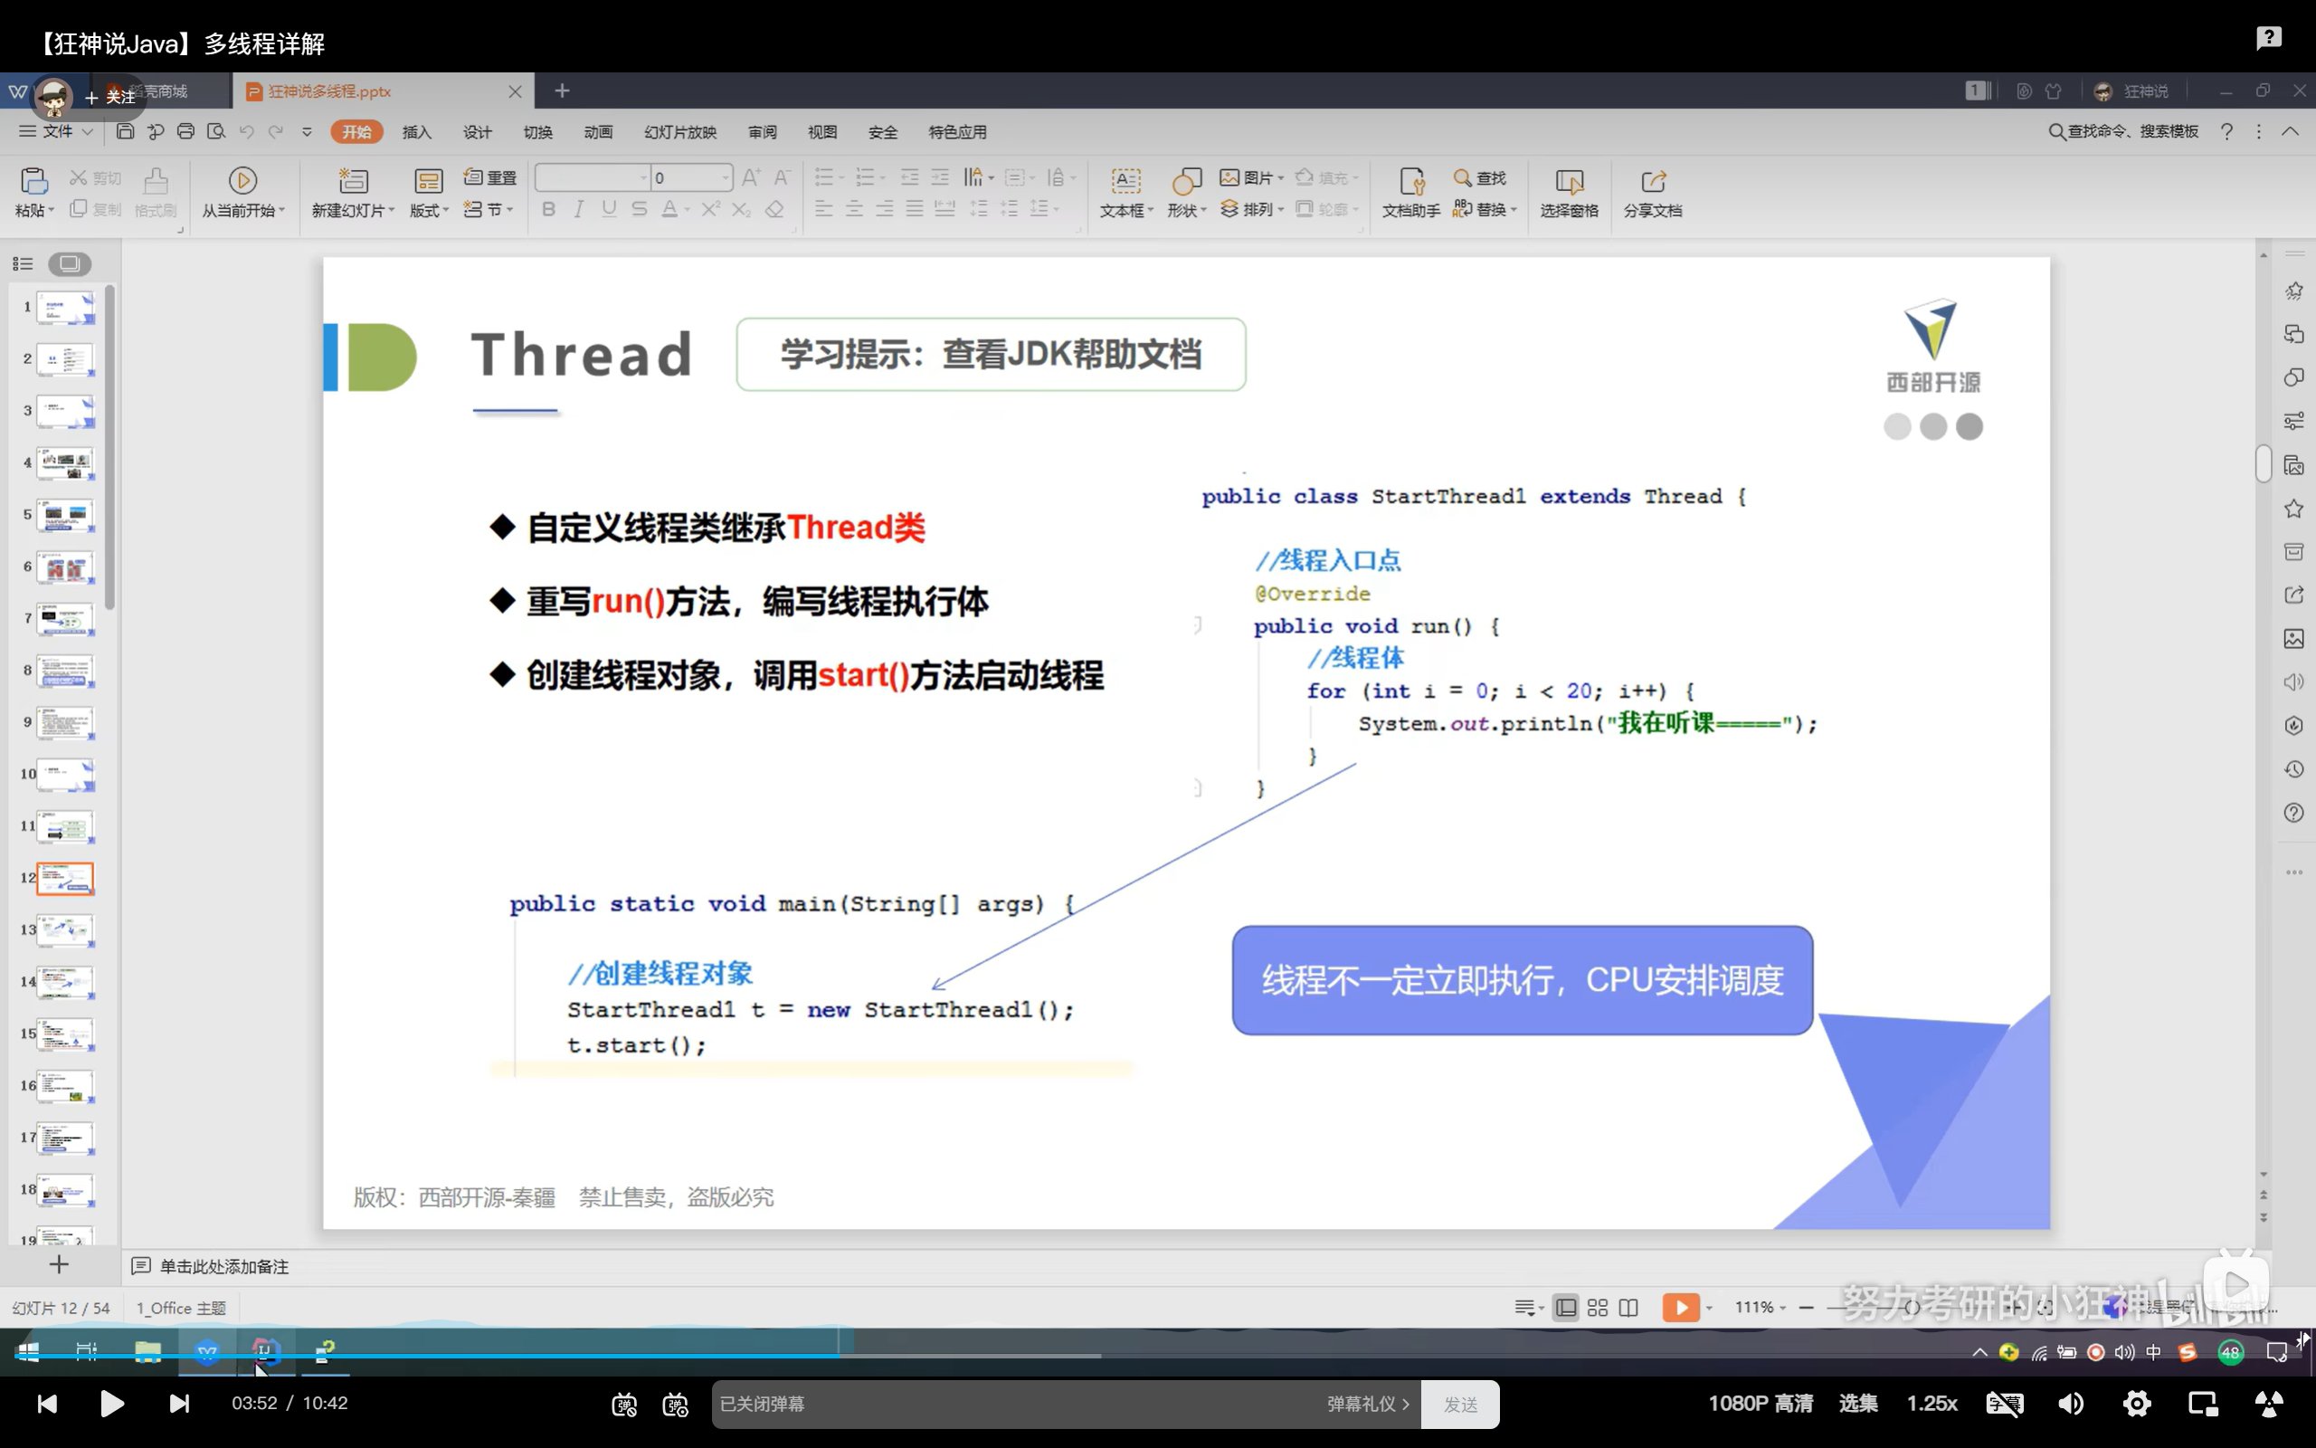The height and width of the screenshot is (1448, 2316).
Task: Open the 插入 ribbon tab
Action: 416,132
